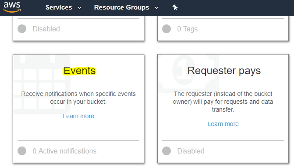Image resolution: width=294 pixels, height=167 pixels.
Task: Click the 'Disabled' text under Requester pays
Action: 191,151
